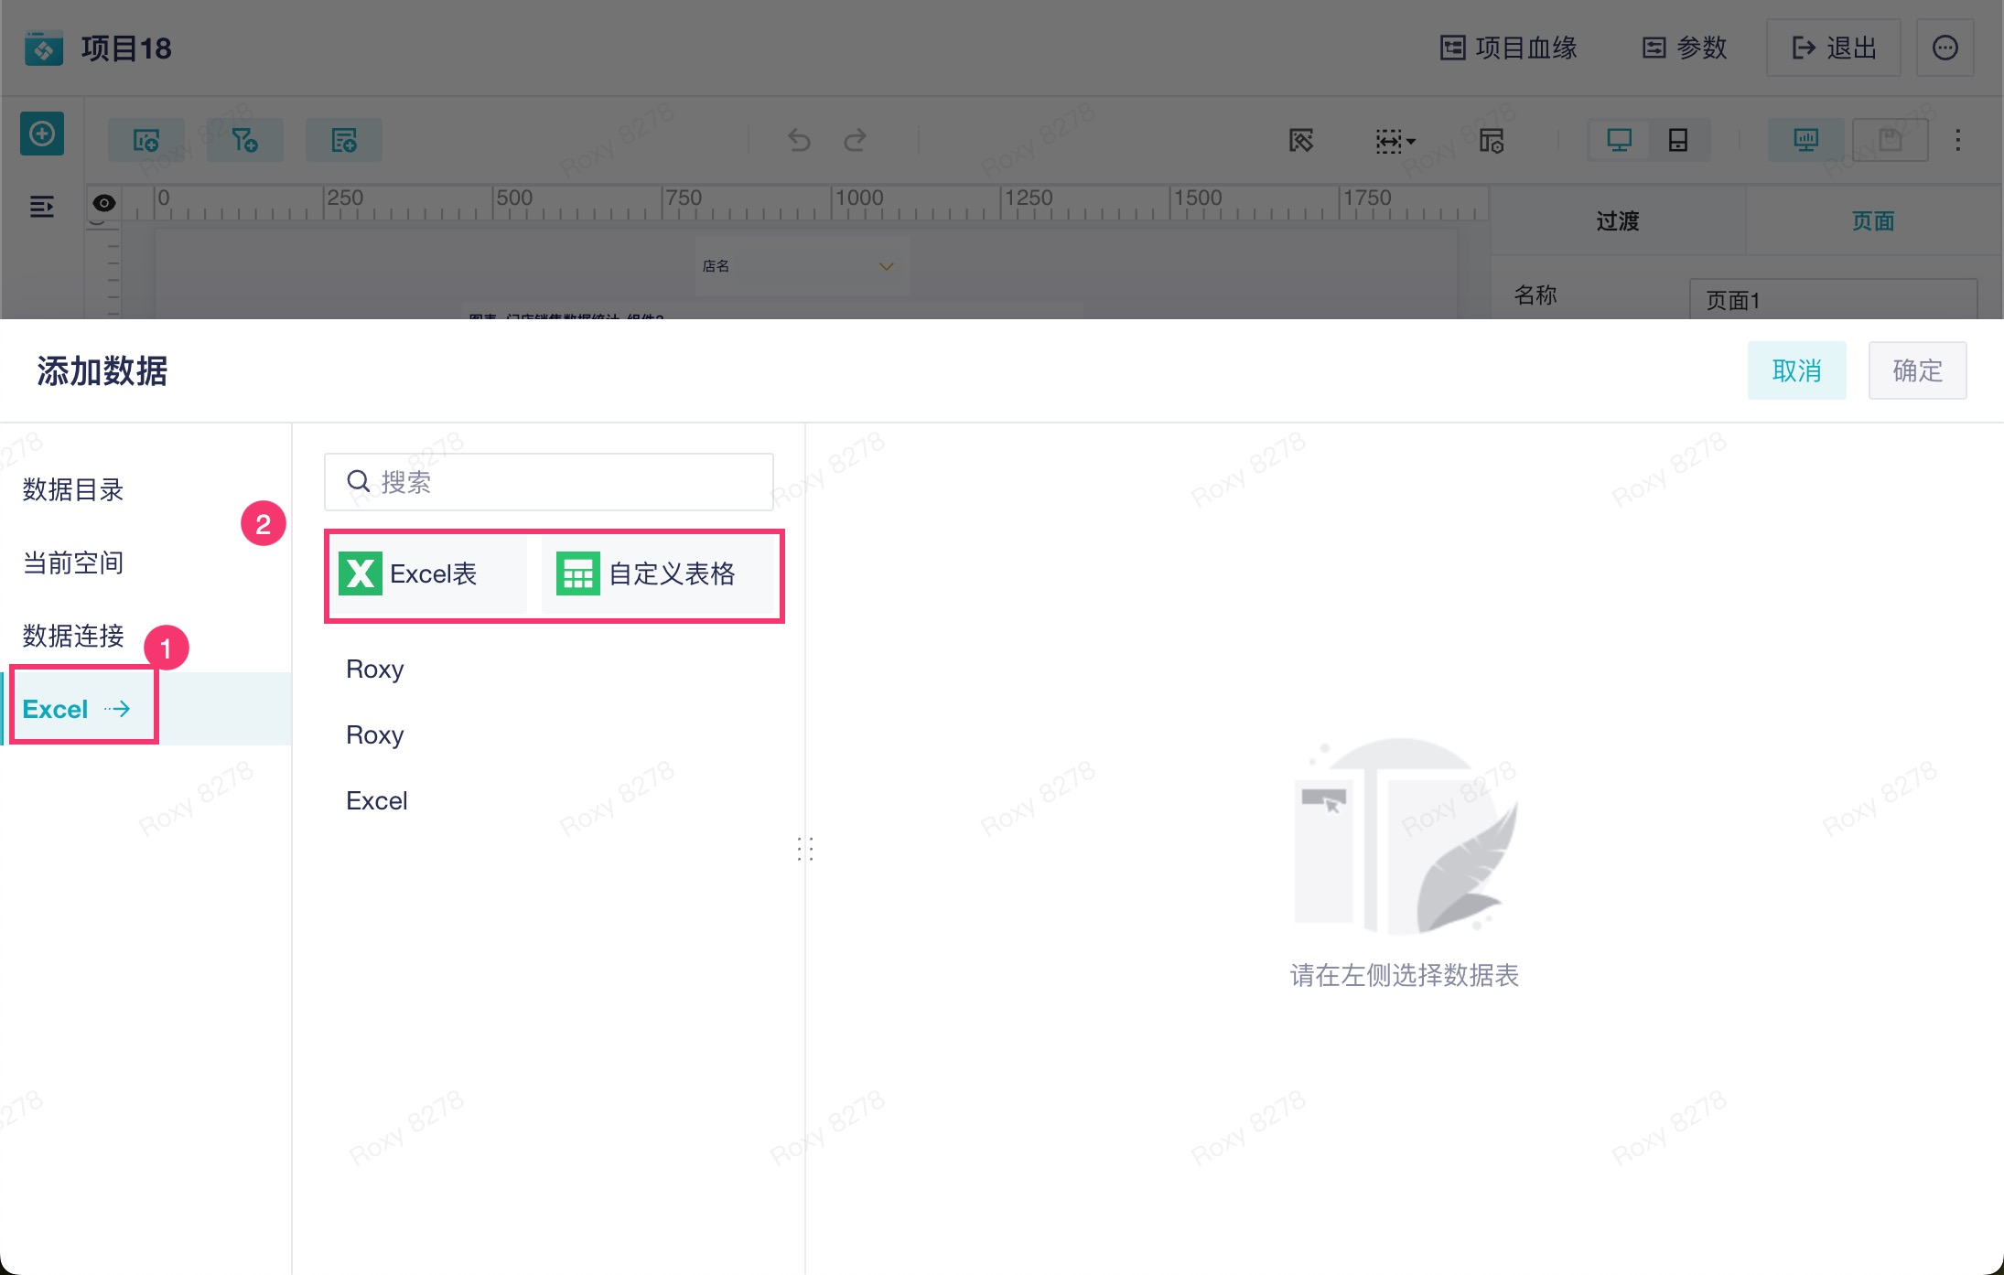
Task: Click the 确定 button
Action: click(1916, 370)
